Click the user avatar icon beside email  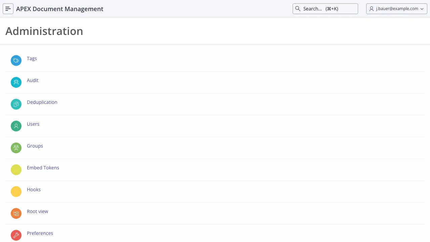pos(372,9)
